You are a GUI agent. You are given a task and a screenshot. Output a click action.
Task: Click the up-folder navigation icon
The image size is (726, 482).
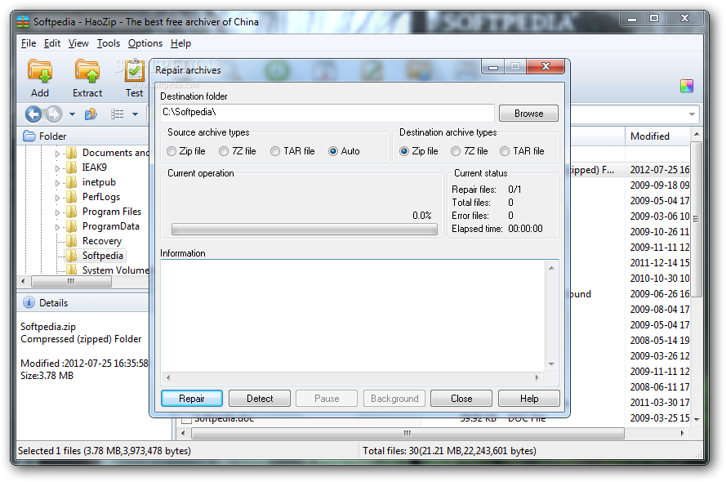[x=91, y=114]
